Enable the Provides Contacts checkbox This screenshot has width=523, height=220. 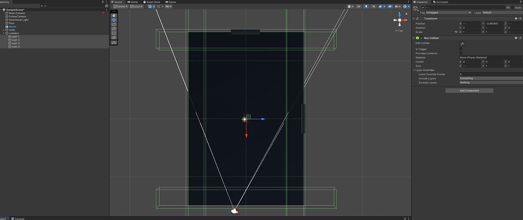[x=461, y=53]
